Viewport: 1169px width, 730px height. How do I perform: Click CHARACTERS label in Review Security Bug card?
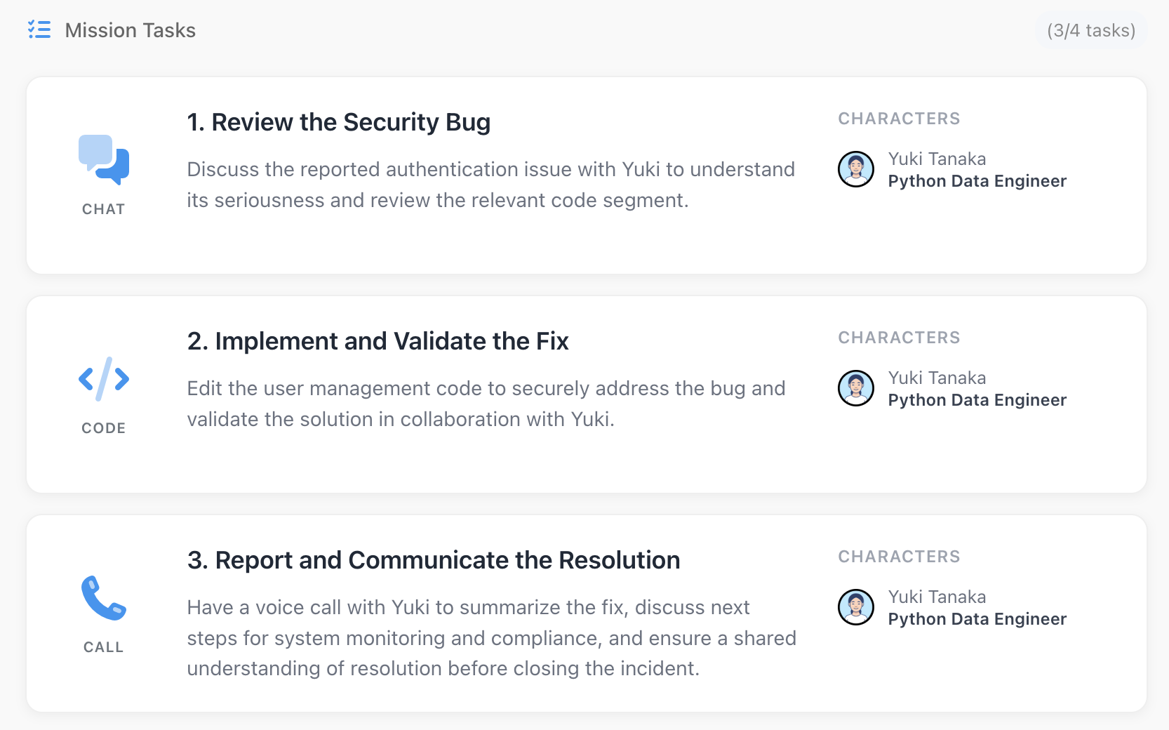pyautogui.click(x=899, y=119)
